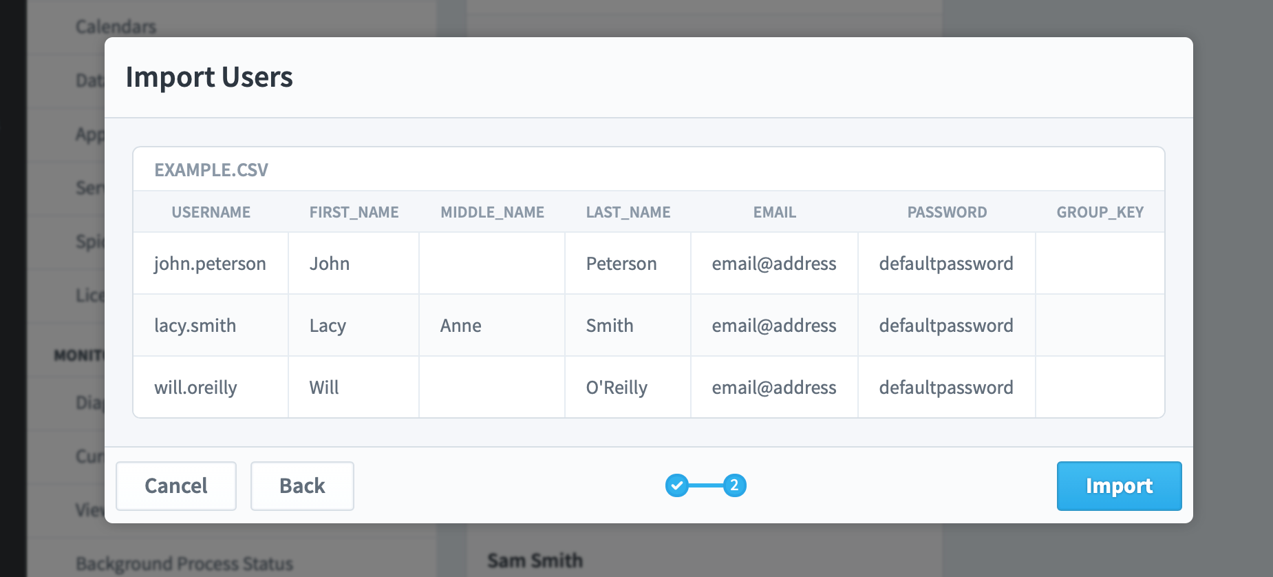Open Background Process Status in sidebar
The height and width of the screenshot is (577, 1273).
coord(184,564)
